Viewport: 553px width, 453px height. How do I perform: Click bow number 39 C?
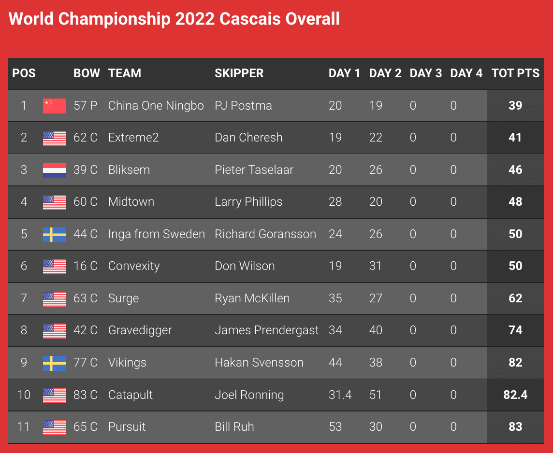tap(86, 170)
